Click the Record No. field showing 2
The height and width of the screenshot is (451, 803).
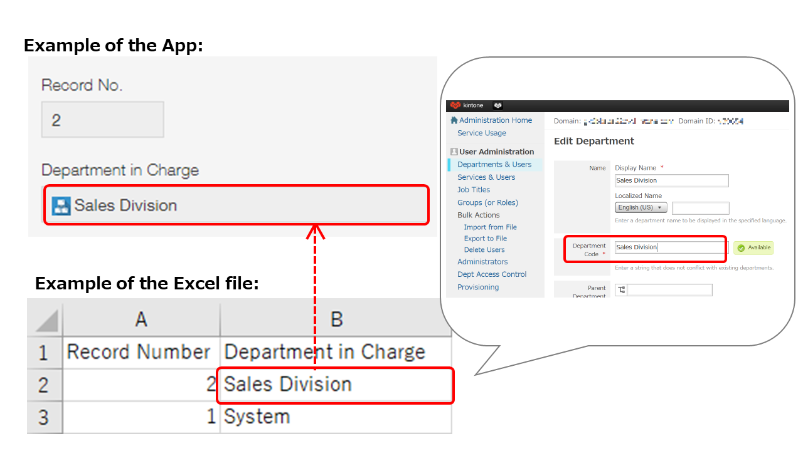coord(102,120)
